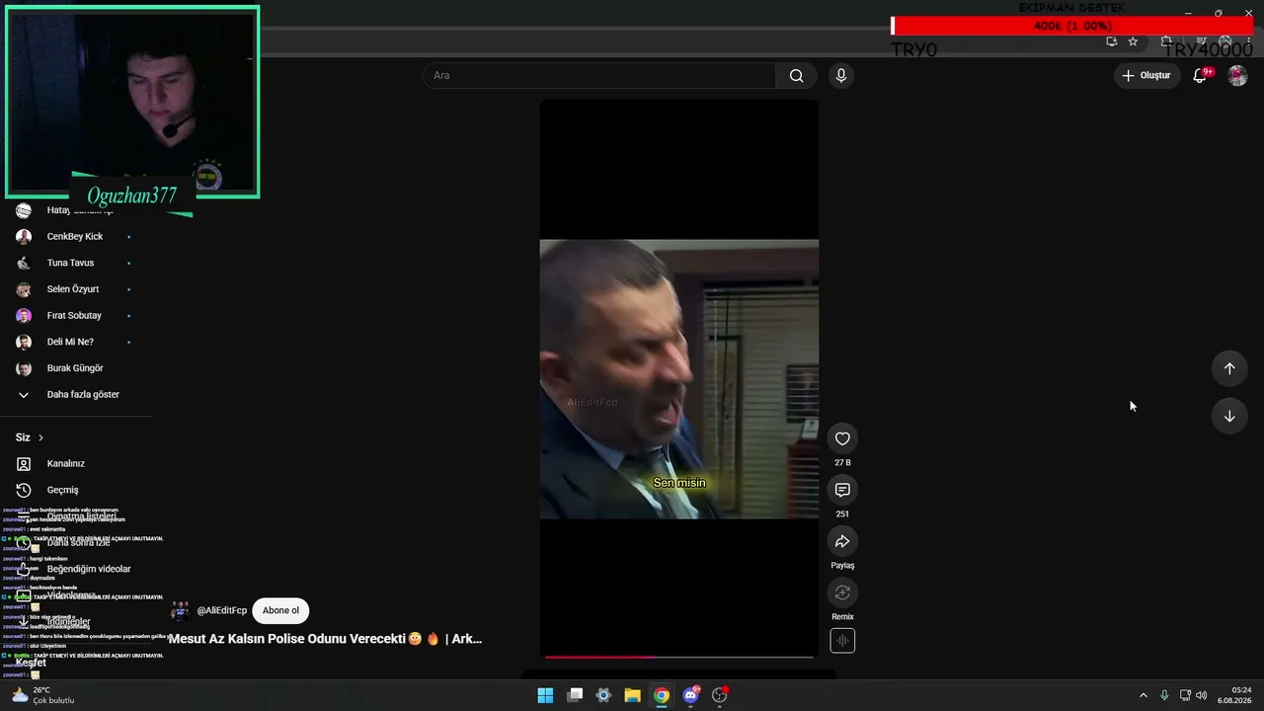Bookmark this page with the star icon
The height and width of the screenshot is (711, 1264).
[x=1133, y=41]
